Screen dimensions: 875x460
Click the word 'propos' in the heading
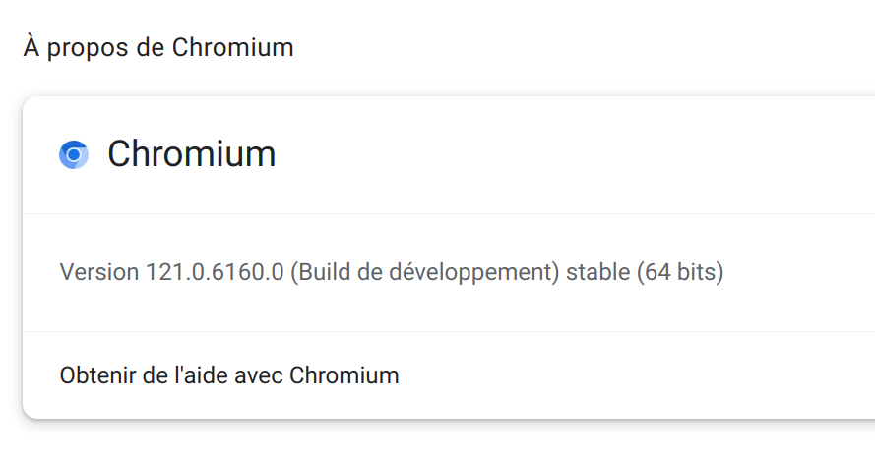click(x=89, y=49)
